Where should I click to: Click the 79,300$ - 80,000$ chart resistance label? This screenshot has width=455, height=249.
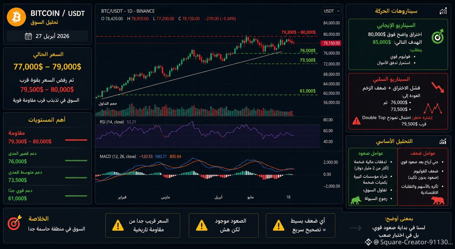pyautogui.click(x=298, y=32)
